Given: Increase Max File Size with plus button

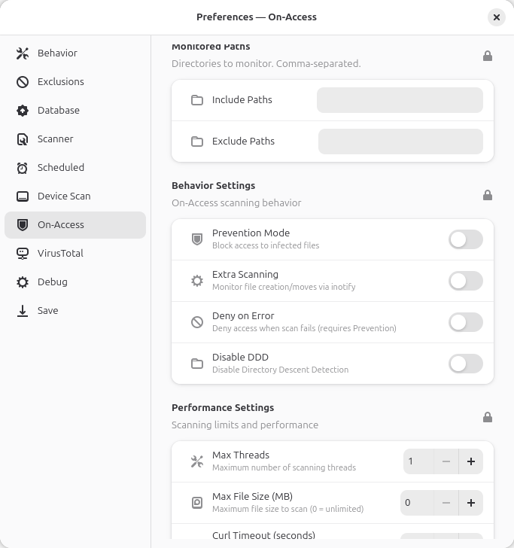Looking at the screenshot, I should (x=470, y=503).
